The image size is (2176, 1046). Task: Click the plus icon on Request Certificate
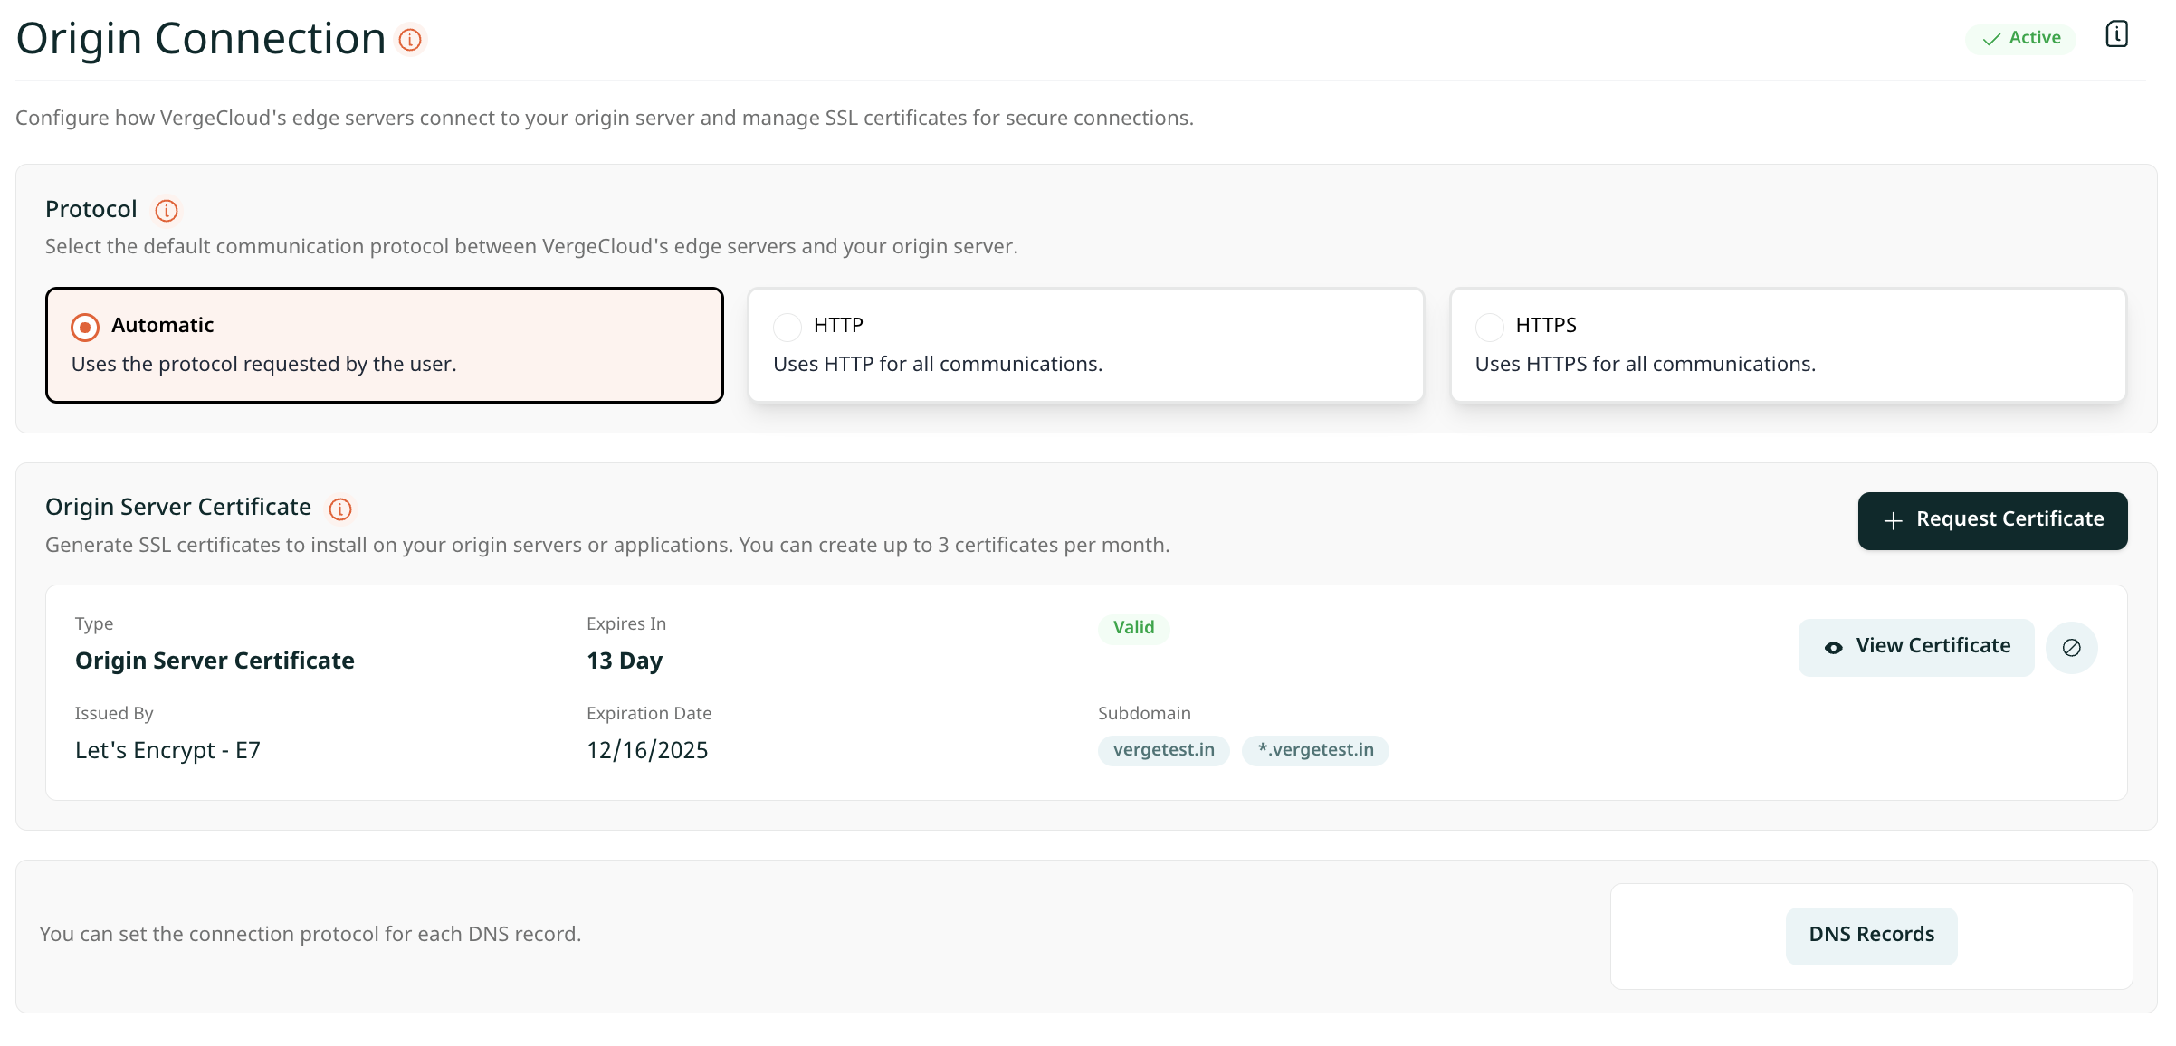tap(1893, 521)
